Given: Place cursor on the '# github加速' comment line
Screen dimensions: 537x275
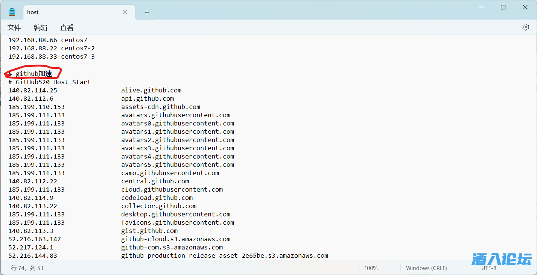Looking at the screenshot, I should [x=34, y=74].
